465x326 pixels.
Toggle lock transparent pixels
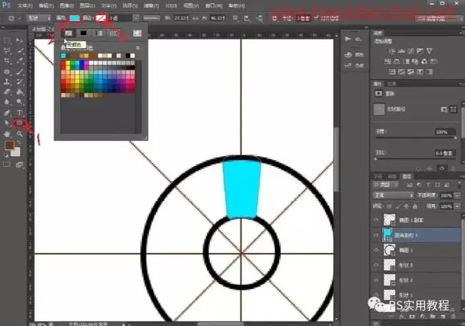pos(389,206)
